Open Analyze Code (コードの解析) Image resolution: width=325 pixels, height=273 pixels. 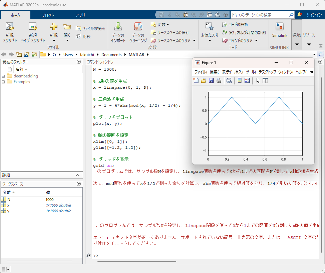(235, 24)
